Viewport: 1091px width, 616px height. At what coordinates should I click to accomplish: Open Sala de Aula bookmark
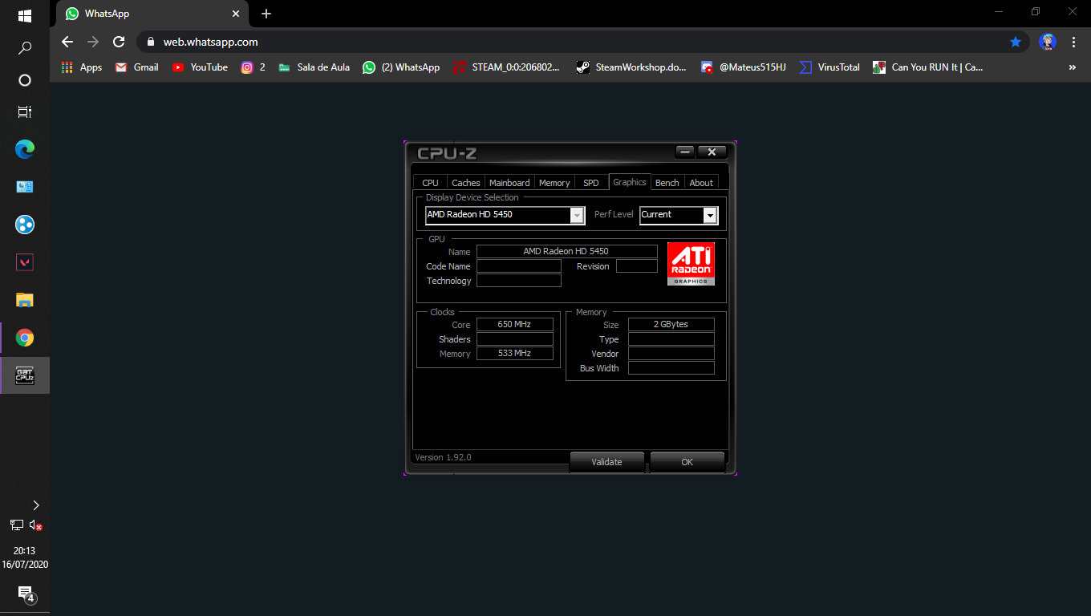pos(314,67)
